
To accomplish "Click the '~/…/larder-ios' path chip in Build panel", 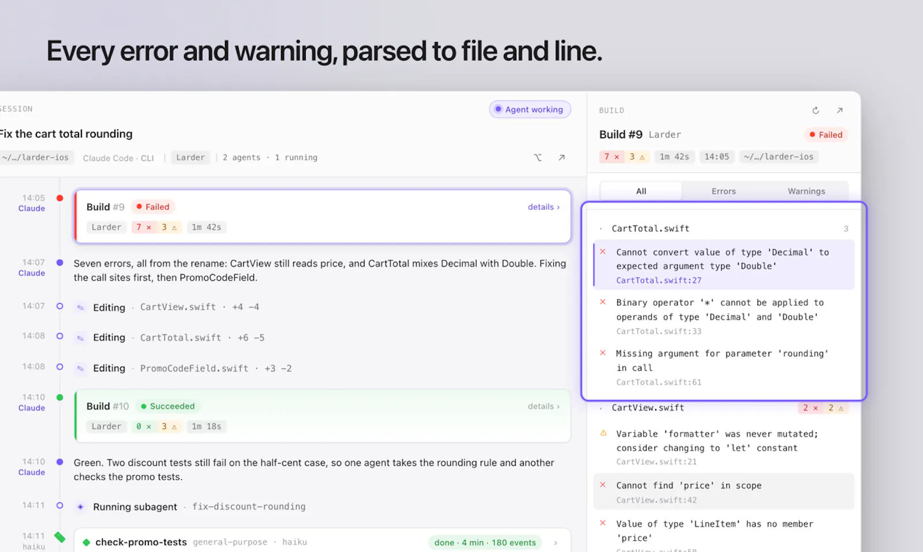I will pos(779,156).
